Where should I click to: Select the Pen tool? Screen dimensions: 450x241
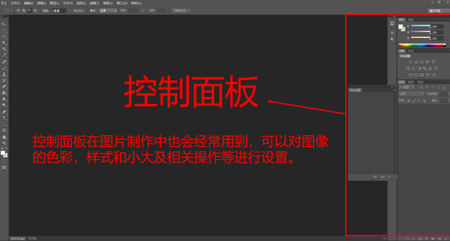pos(4,112)
